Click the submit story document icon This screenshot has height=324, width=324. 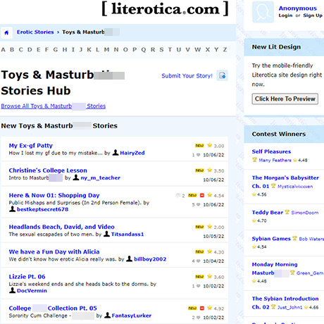pos(222,75)
